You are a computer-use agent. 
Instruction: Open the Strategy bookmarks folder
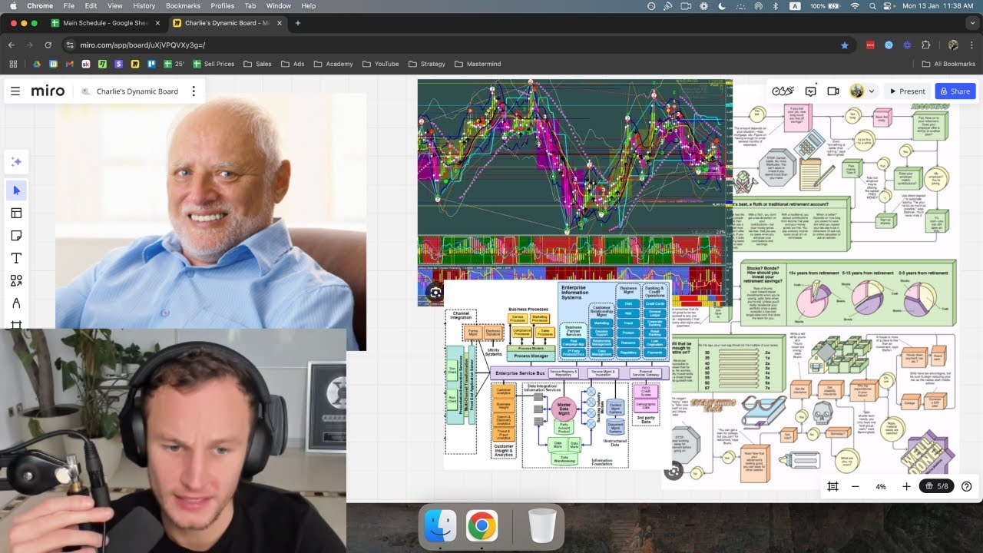tap(426, 64)
